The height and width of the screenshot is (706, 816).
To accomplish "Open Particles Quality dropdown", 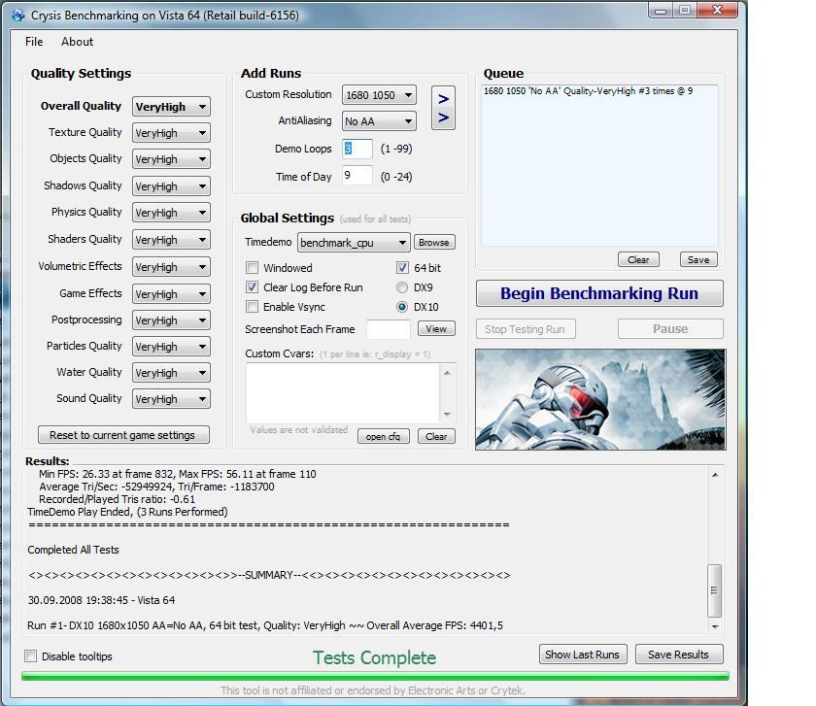I will tap(171, 347).
